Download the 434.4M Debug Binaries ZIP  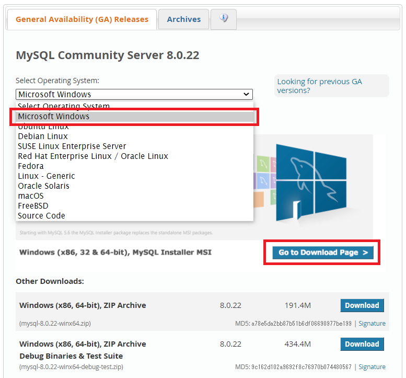pos(362,344)
